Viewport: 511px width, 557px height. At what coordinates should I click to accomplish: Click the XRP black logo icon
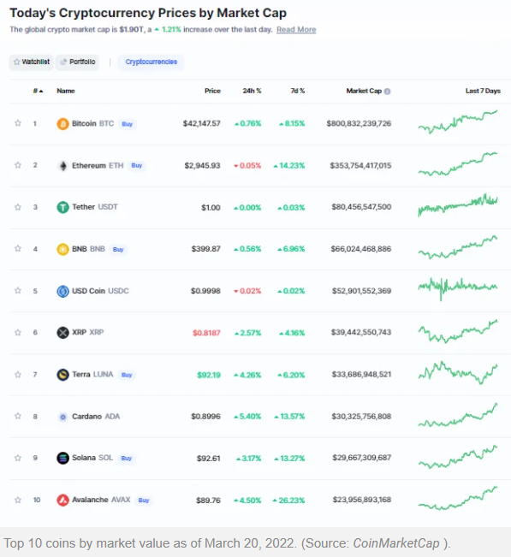(62, 333)
